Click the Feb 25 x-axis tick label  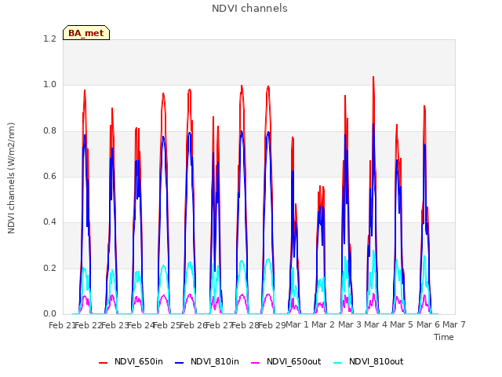(167, 325)
